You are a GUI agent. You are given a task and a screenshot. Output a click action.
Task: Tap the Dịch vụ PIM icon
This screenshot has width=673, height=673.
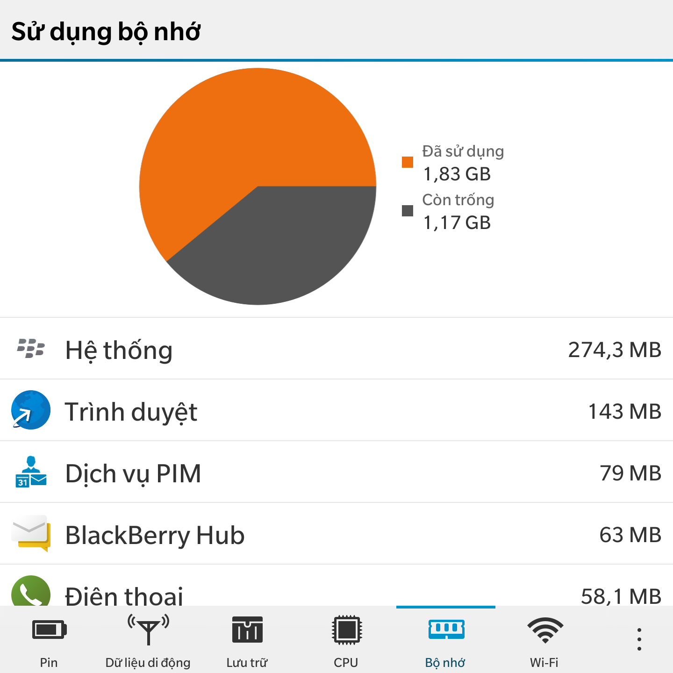(31, 472)
